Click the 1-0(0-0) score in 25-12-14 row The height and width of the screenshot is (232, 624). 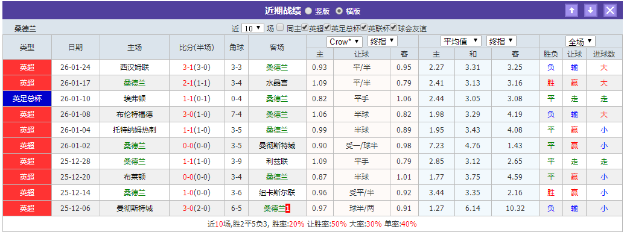click(x=197, y=193)
